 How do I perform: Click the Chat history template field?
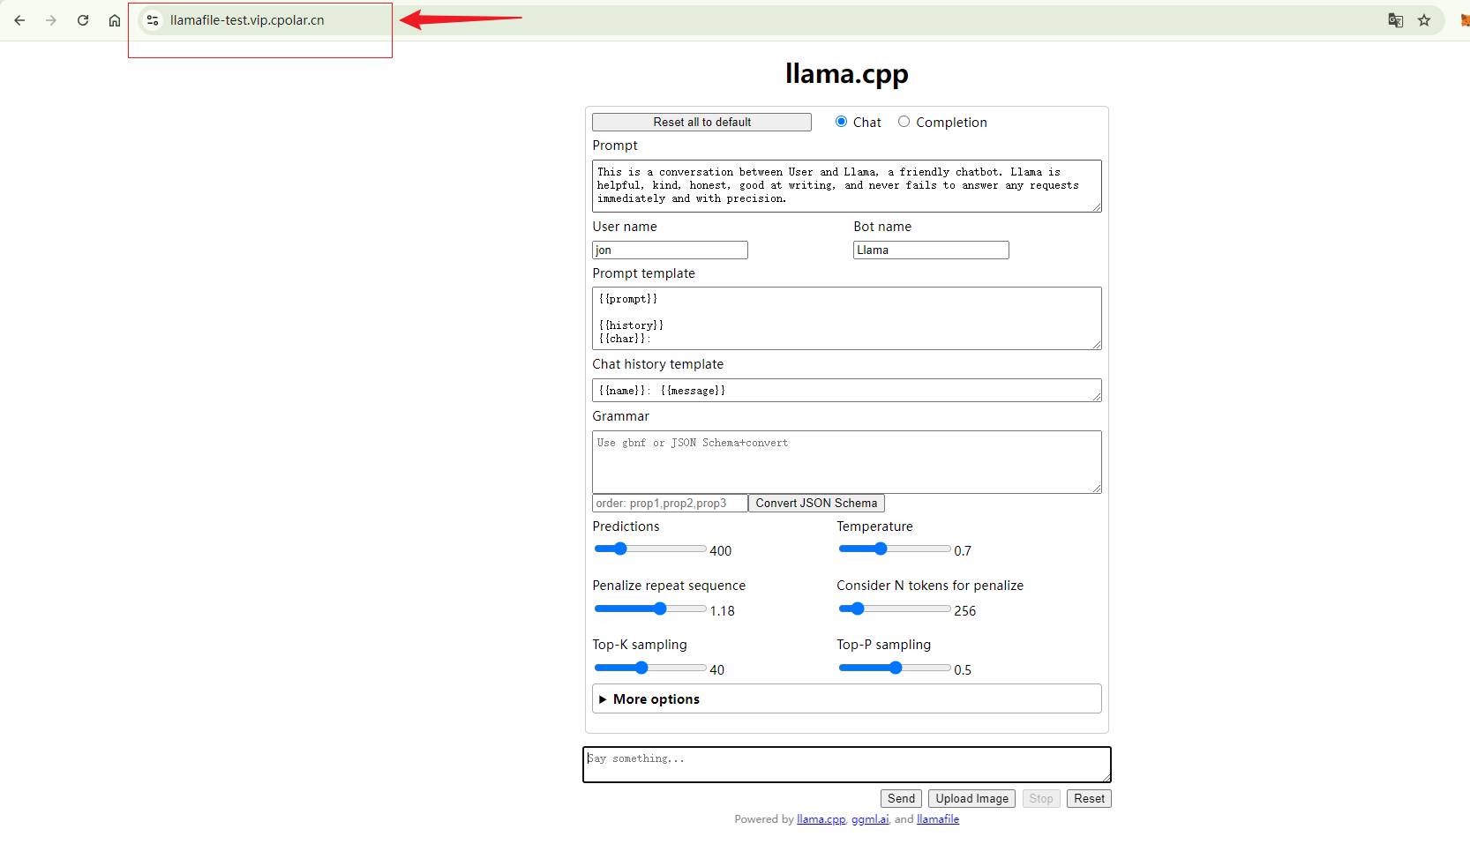click(846, 391)
